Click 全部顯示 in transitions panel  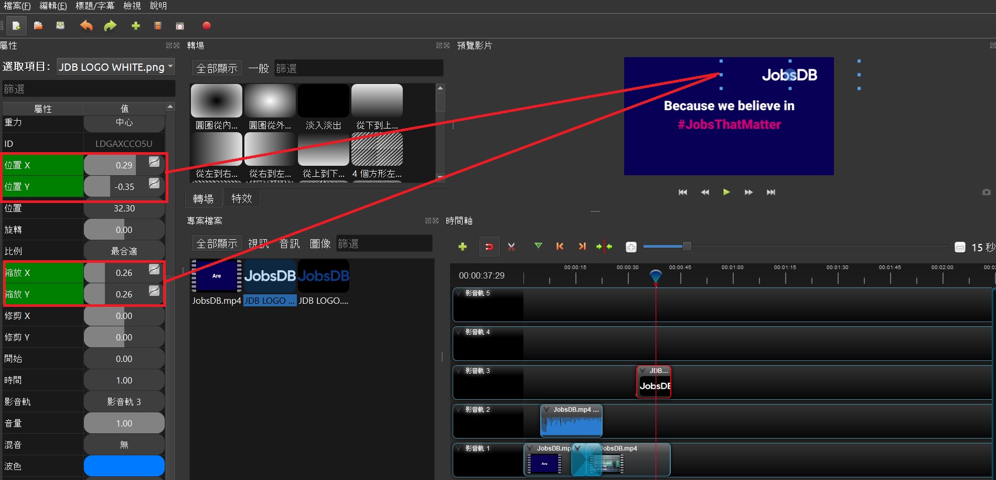pos(217,68)
